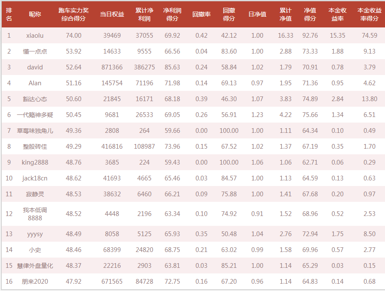The width and height of the screenshot is (385, 291).
Task: Select the 我本低调8888 nickname
Action: 35,214
